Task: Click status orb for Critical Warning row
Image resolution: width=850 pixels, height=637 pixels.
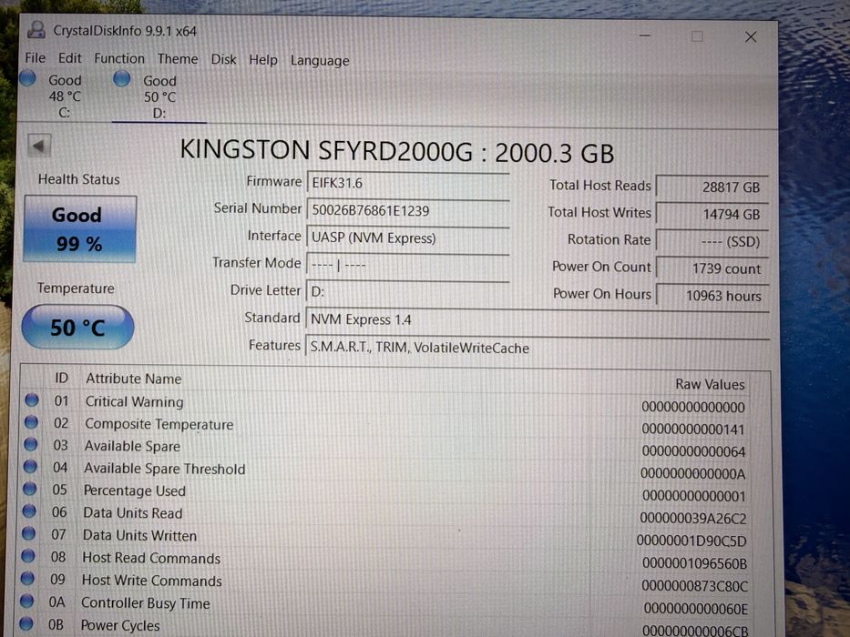Action: tap(32, 399)
